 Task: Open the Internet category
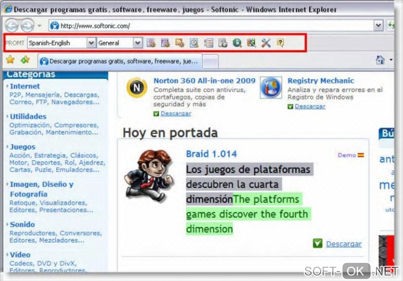[25, 86]
